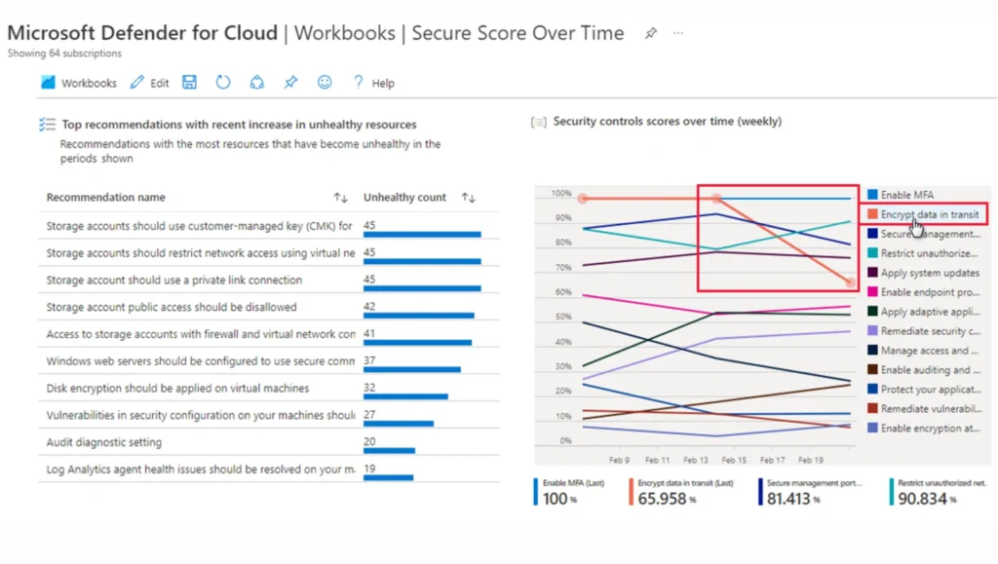Select the Protect your applicat... legend entry

click(x=924, y=389)
